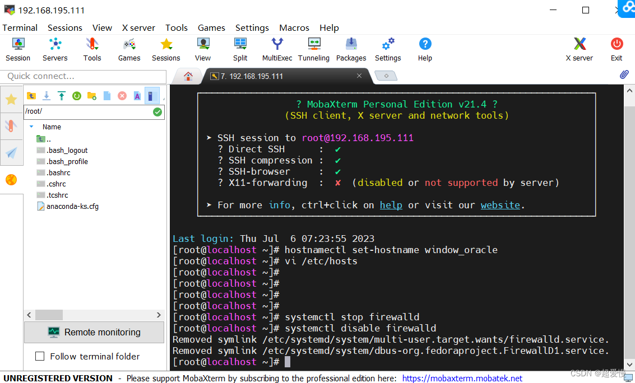Open the mobaxterm.mobatek.net link

click(x=462, y=378)
